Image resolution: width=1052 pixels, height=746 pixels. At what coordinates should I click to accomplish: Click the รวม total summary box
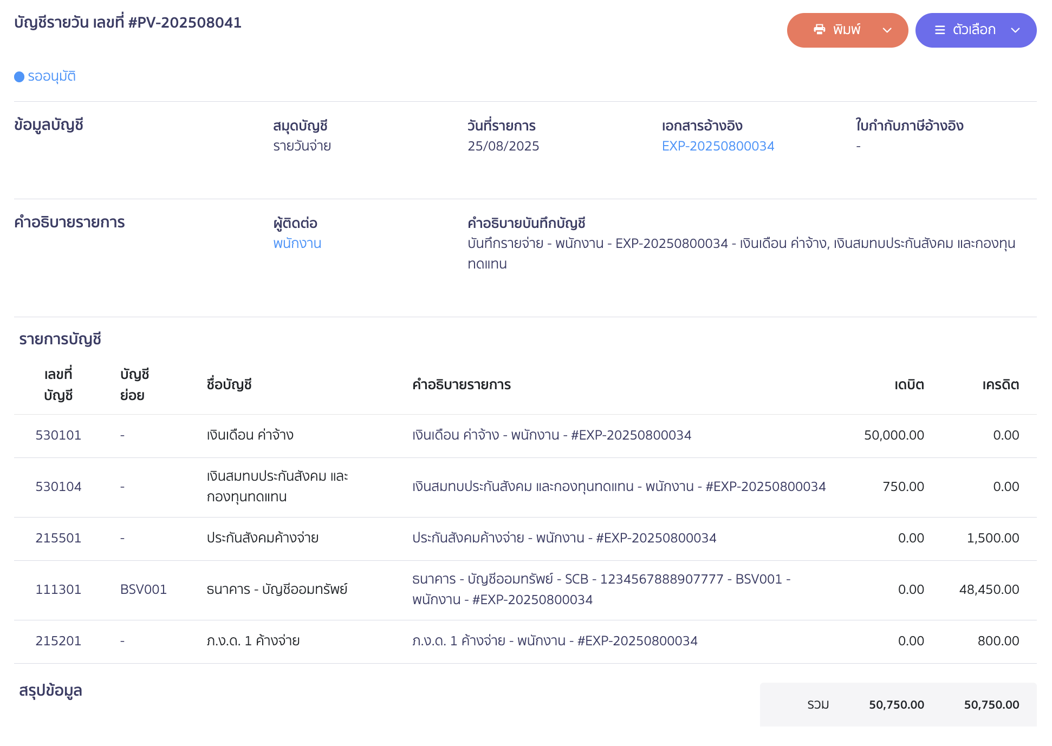pos(898,704)
